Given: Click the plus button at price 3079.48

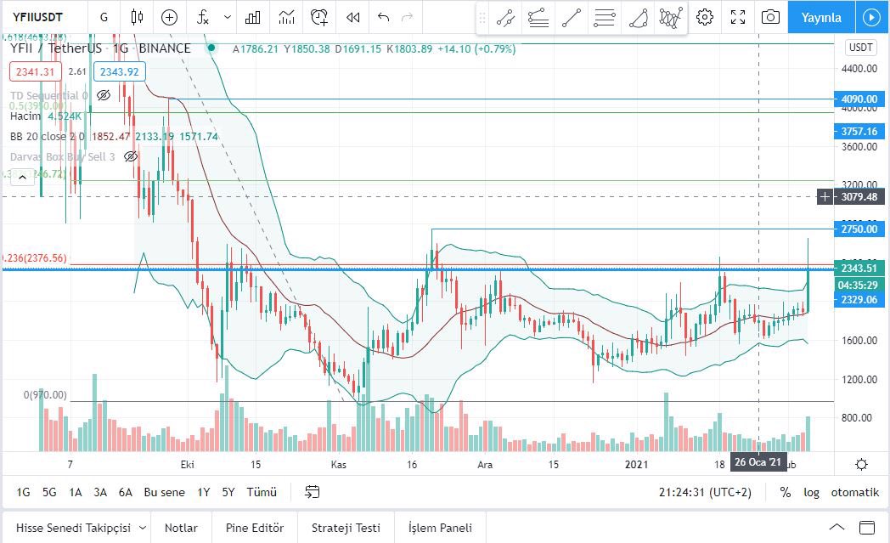Looking at the screenshot, I should pos(825,197).
